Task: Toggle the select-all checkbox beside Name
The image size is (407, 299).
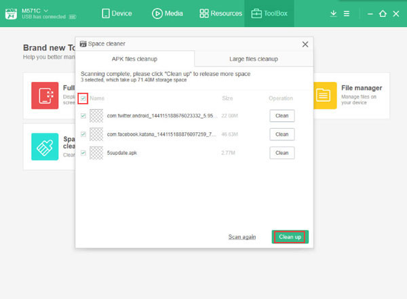Action: coord(83,99)
